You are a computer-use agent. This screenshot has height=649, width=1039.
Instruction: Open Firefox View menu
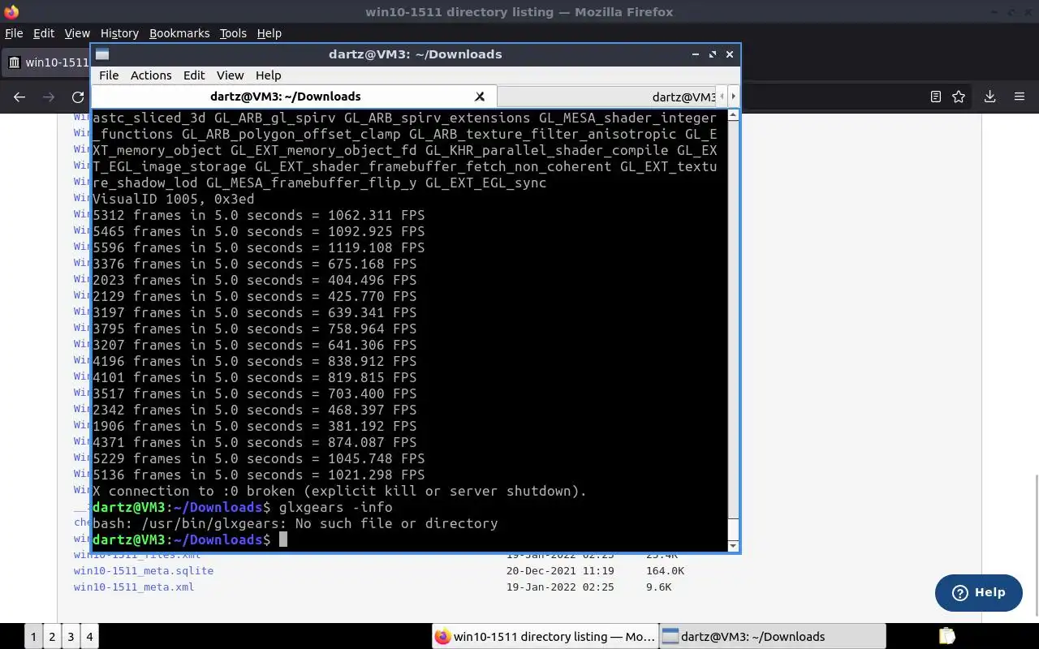(77, 33)
